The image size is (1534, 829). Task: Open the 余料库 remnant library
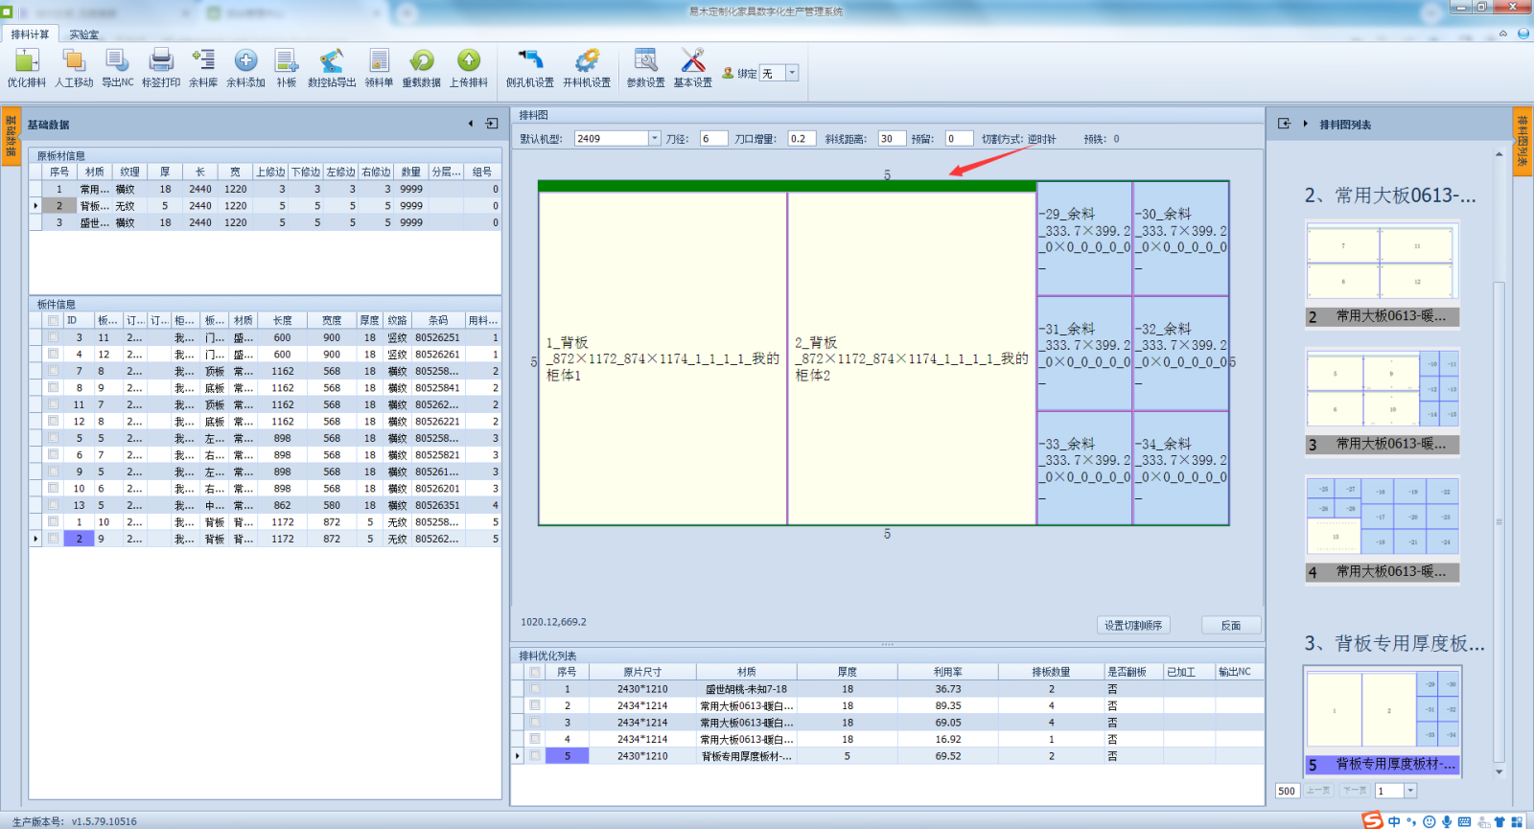click(x=203, y=68)
